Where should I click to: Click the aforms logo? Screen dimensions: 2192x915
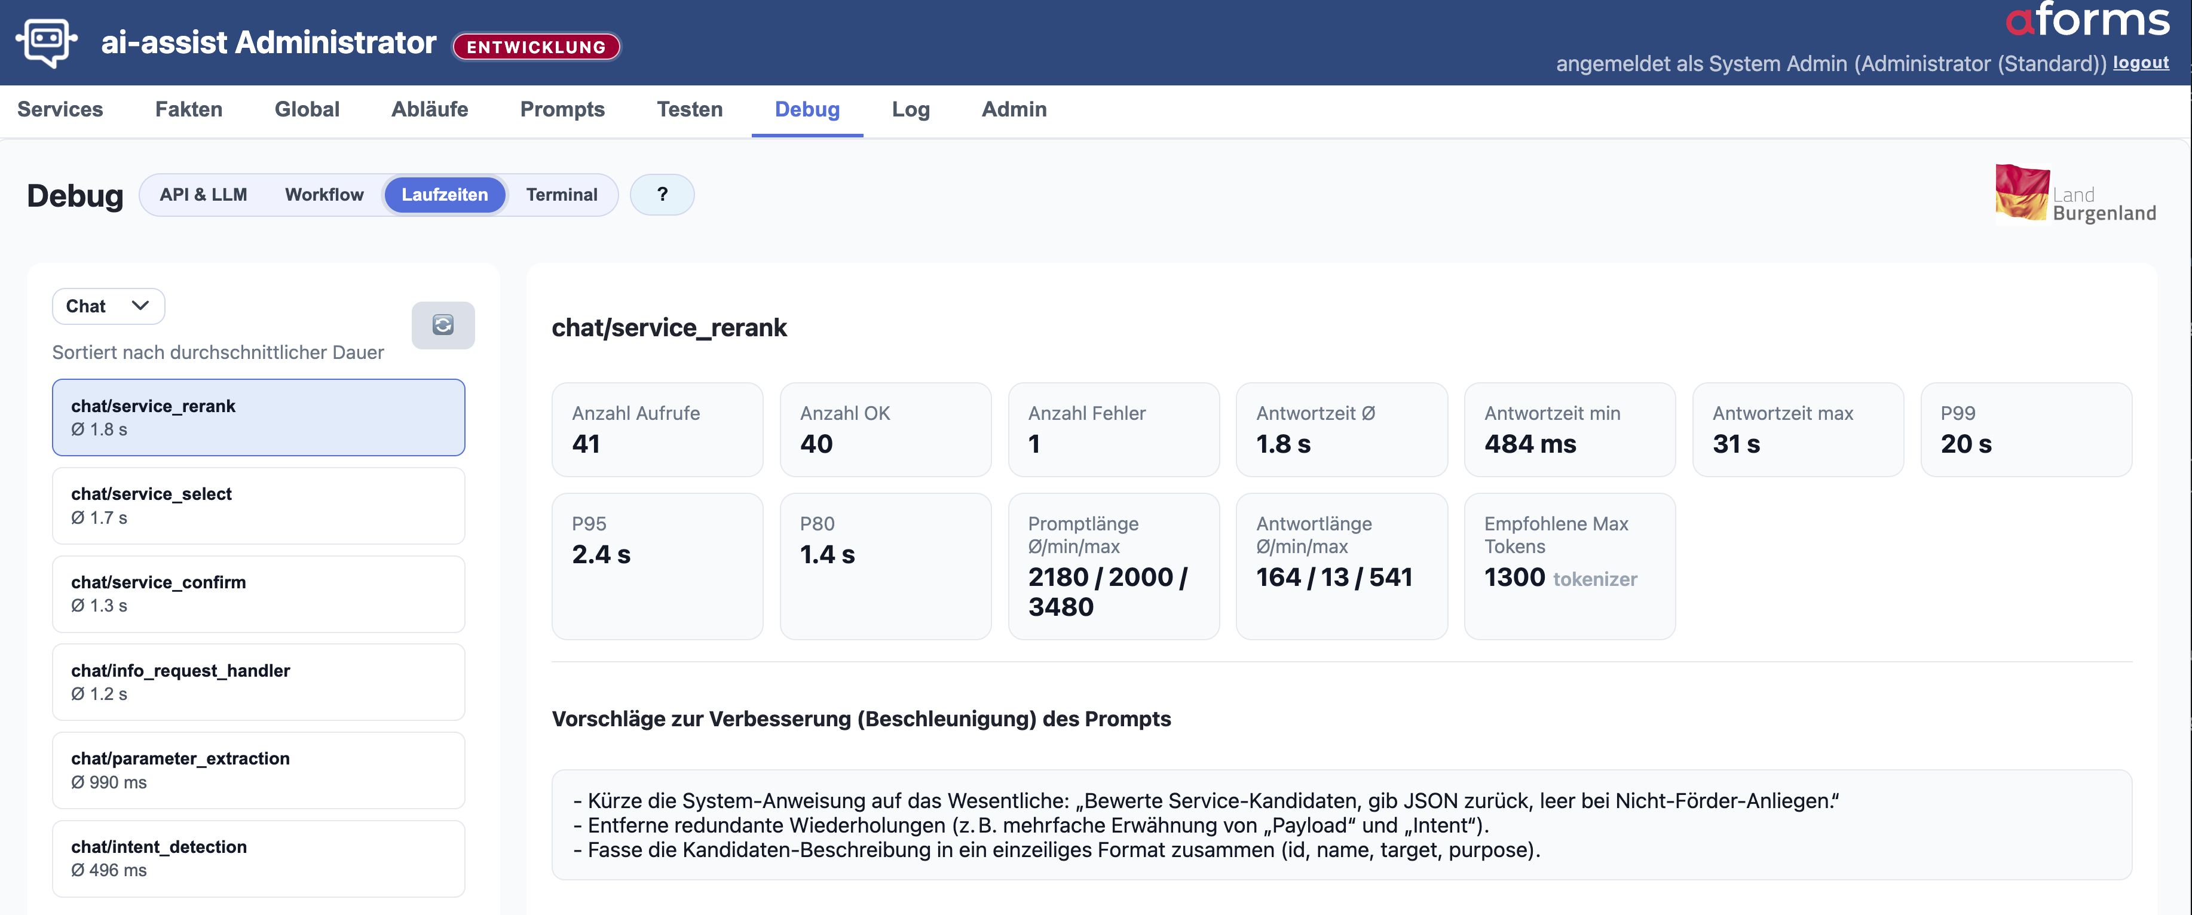[2087, 20]
